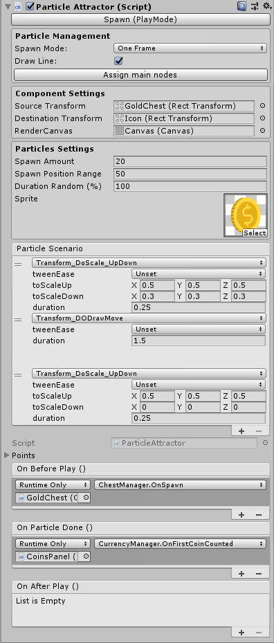274x643 pixels.
Task: Remove the selected Particle Scenario entry
Action: coord(258,431)
